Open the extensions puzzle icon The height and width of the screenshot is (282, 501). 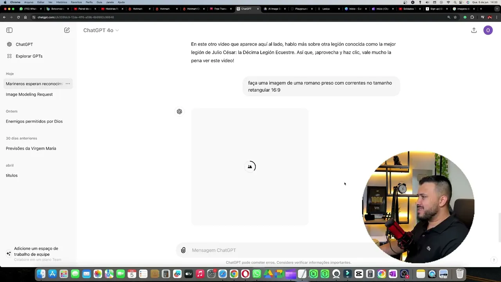pos(472,17)
